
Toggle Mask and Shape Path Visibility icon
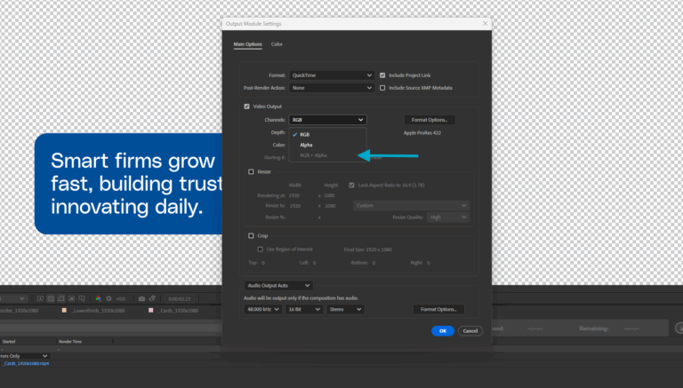61,298
